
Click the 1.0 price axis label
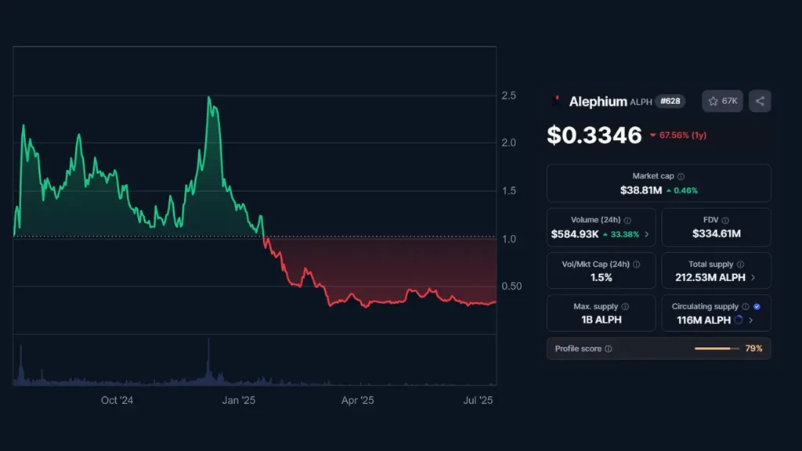[509, 239]
